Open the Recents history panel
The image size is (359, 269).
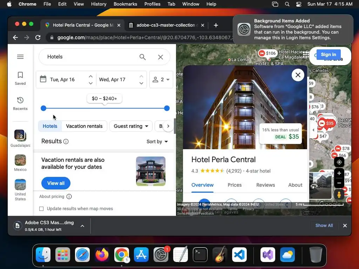20,104
